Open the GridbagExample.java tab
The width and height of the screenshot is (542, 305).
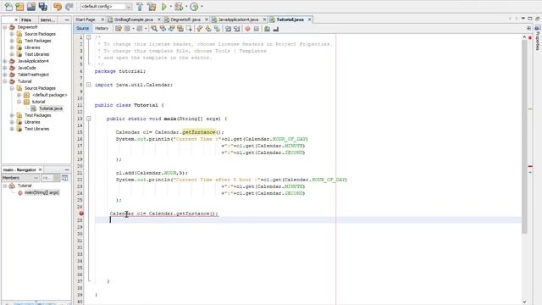click(x=134, y=19)
